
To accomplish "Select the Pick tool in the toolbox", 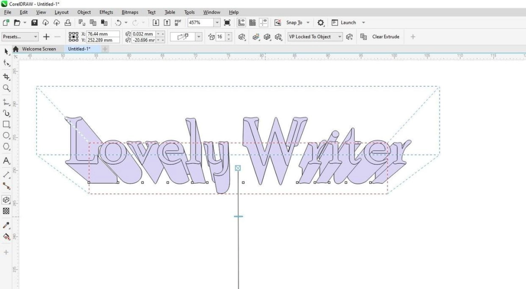I will pos(6,51).
